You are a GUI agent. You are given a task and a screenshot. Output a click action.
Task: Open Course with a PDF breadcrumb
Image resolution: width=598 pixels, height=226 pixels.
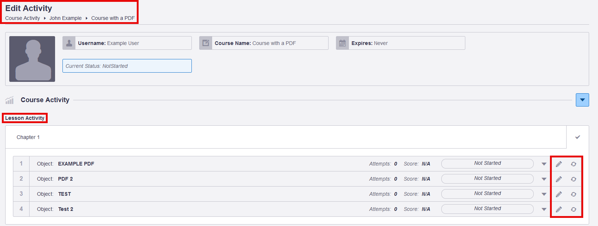pyautogui.click(x=113, y=18)
